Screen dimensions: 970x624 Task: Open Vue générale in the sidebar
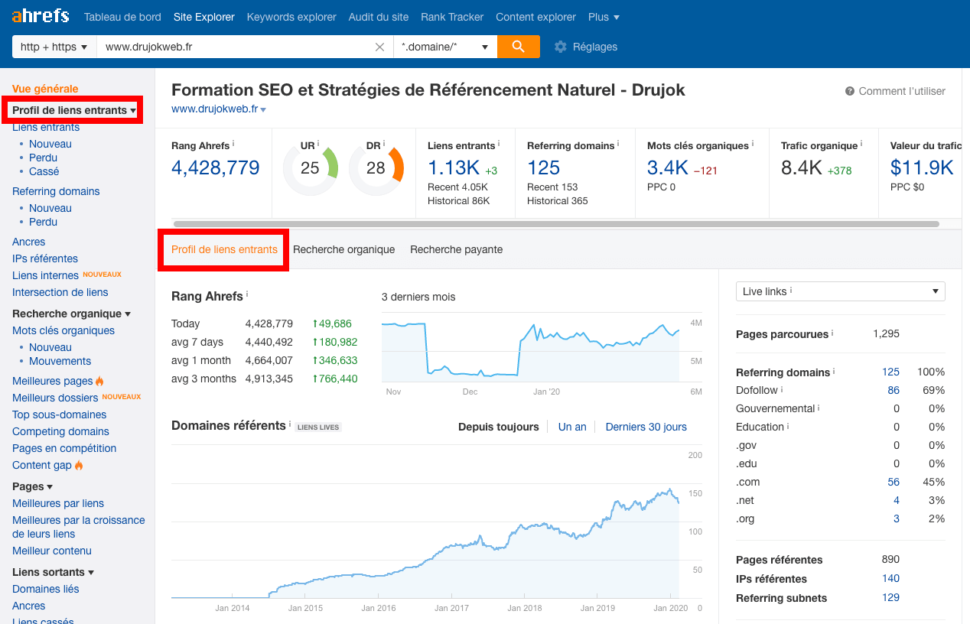45,89
